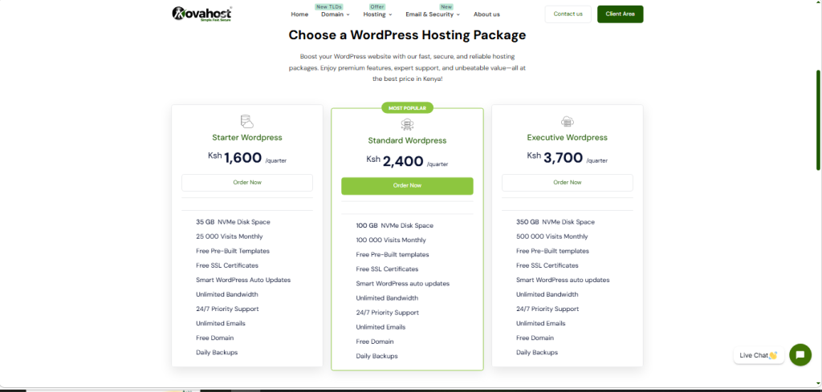Click the Ksh 3,700 price
The width and height of the screenshot is (822, 392).
(x=568, y=158)
